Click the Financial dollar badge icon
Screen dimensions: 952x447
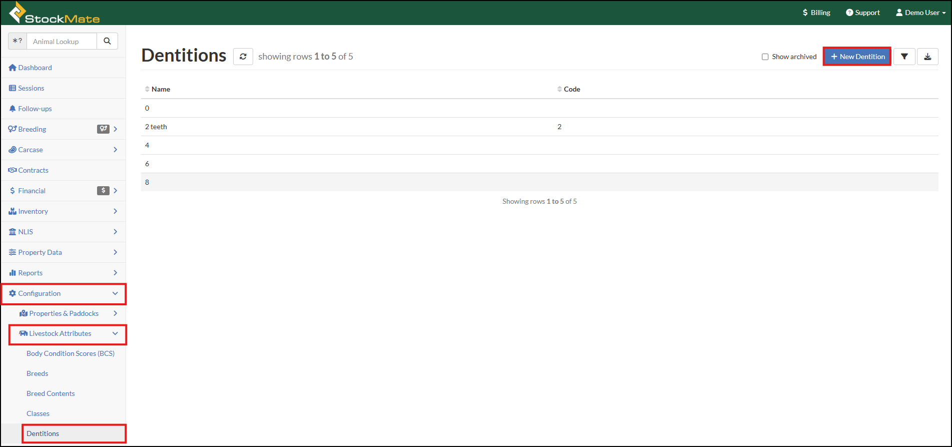tap(103, 191)
